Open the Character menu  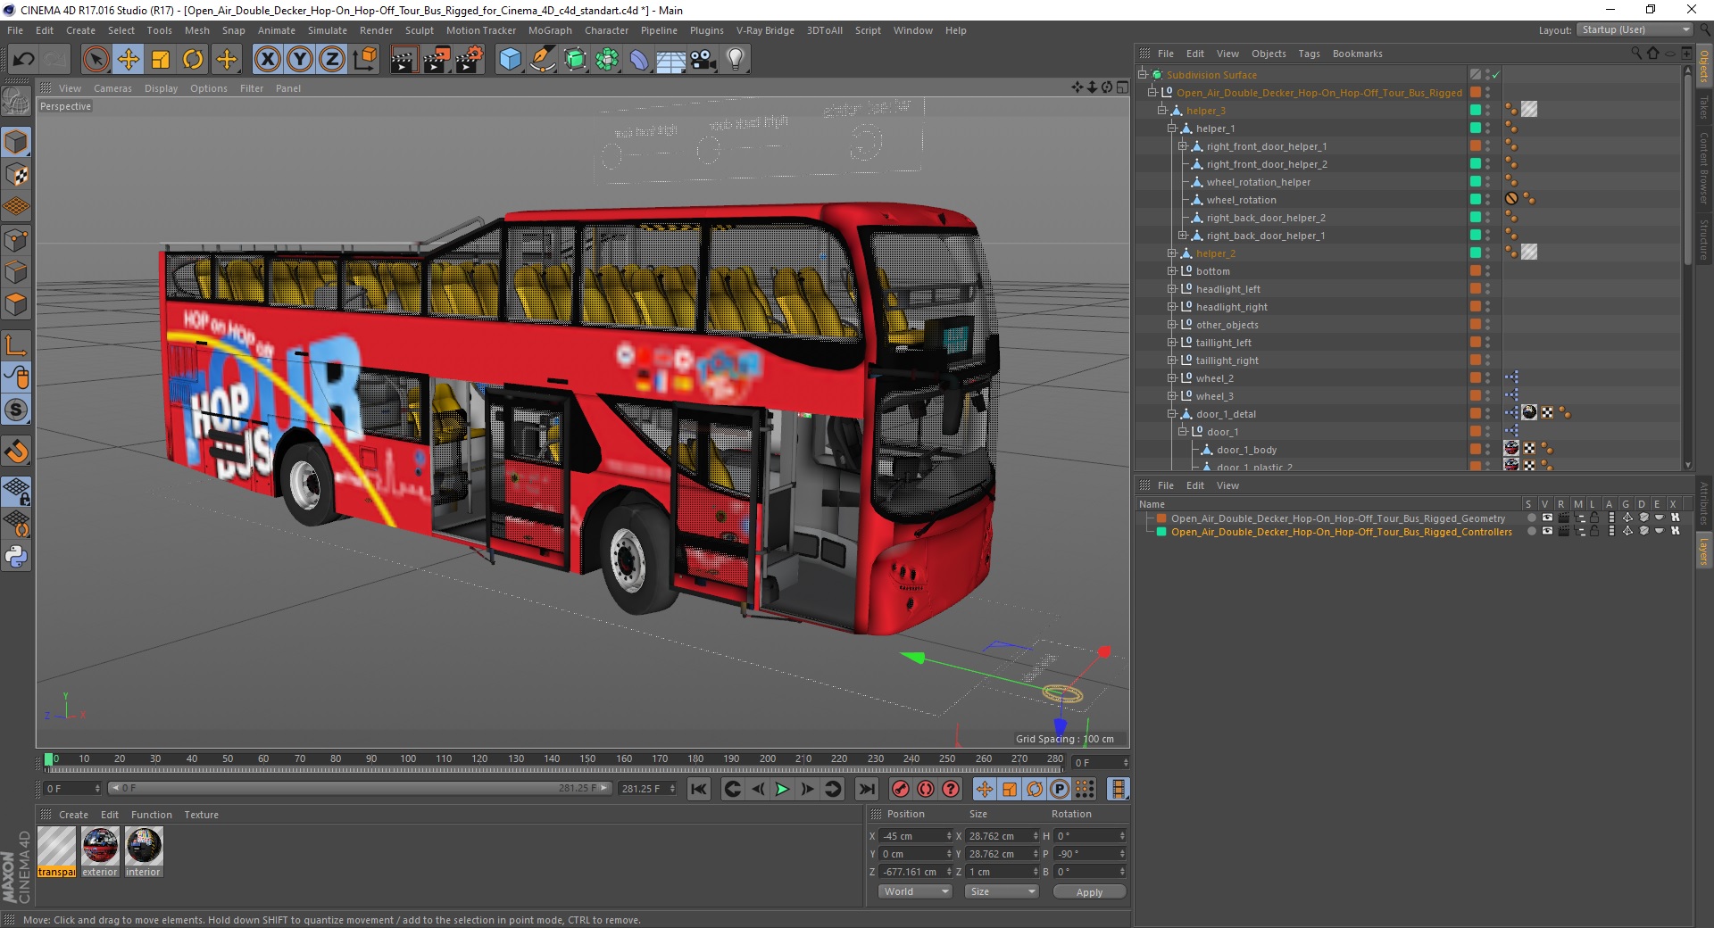(x=607, y=30)
